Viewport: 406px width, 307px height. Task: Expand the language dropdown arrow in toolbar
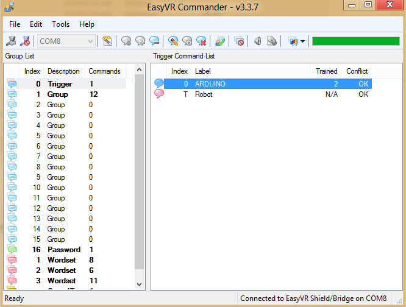[x=303, y=41]
